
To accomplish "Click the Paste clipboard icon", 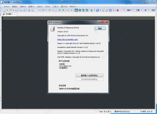I will click(36, 10).
